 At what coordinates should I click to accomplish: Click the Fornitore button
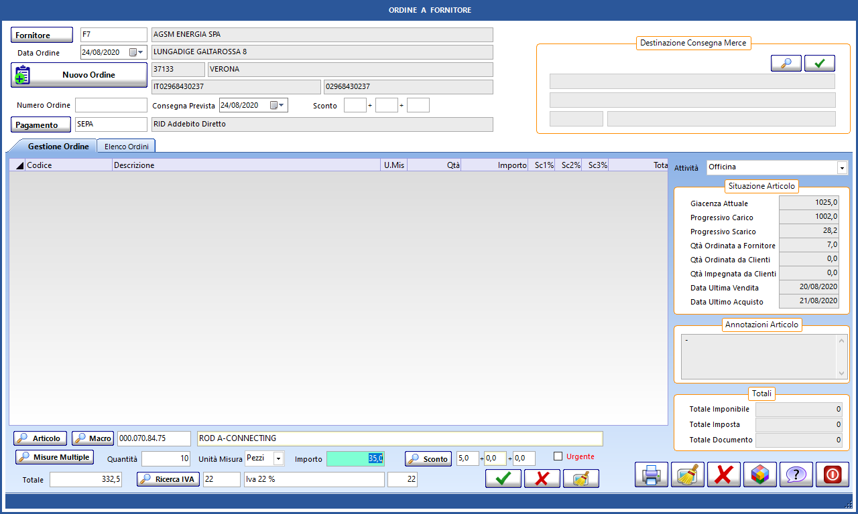tap(42, 35)
